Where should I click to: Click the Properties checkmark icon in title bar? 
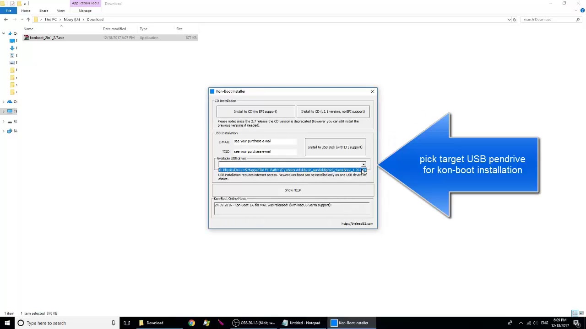click(x=12, y=4)
